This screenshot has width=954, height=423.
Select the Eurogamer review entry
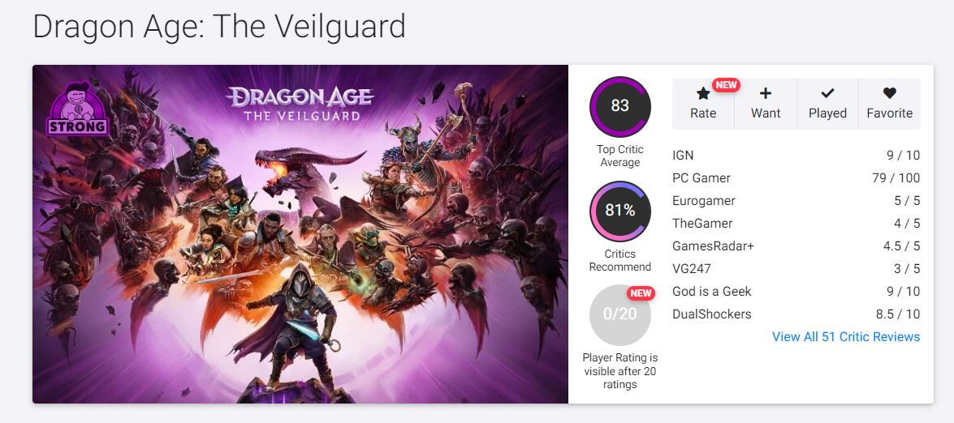point(704,201)
